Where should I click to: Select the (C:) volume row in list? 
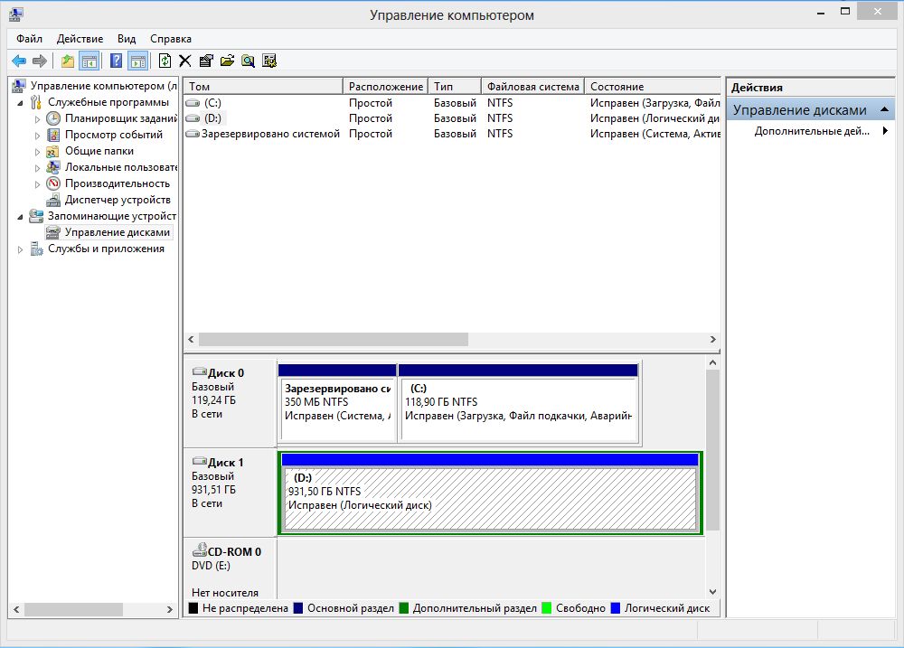452,103
